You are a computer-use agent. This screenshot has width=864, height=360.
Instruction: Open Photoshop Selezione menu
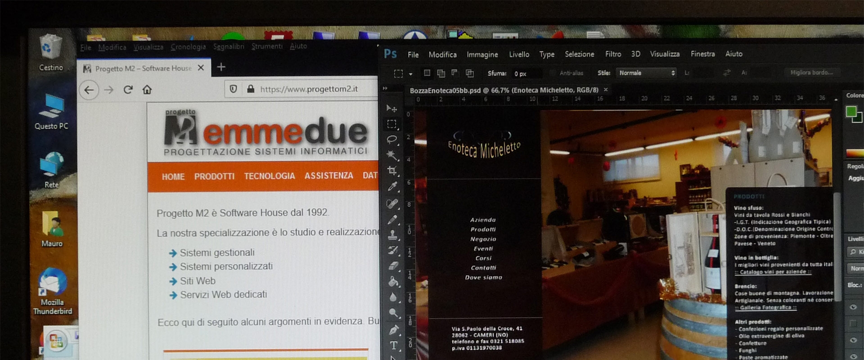(579, 54)
